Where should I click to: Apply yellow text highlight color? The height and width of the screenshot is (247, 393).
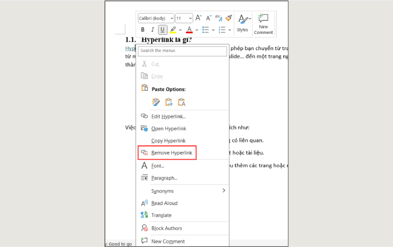pyautogui.click(x=173, y=30)
